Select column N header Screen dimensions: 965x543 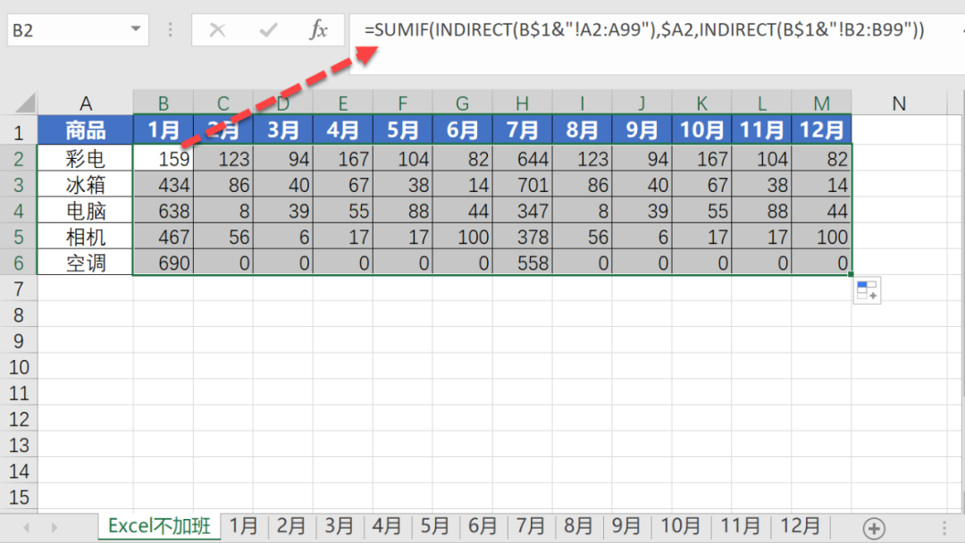(x=899, y=103)
